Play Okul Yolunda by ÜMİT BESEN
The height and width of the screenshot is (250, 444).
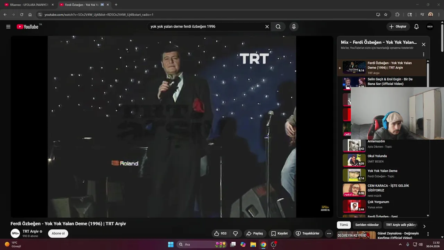(x=382, y=160)
